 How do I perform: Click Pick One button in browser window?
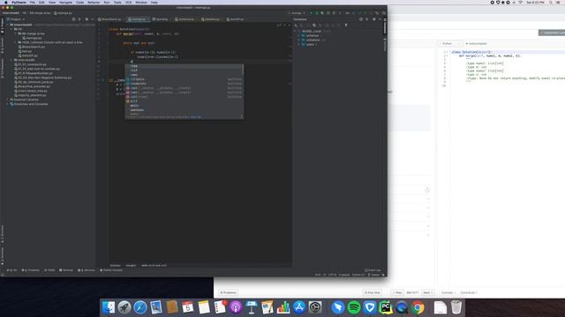pyautogui.click(x=372, y=292)
